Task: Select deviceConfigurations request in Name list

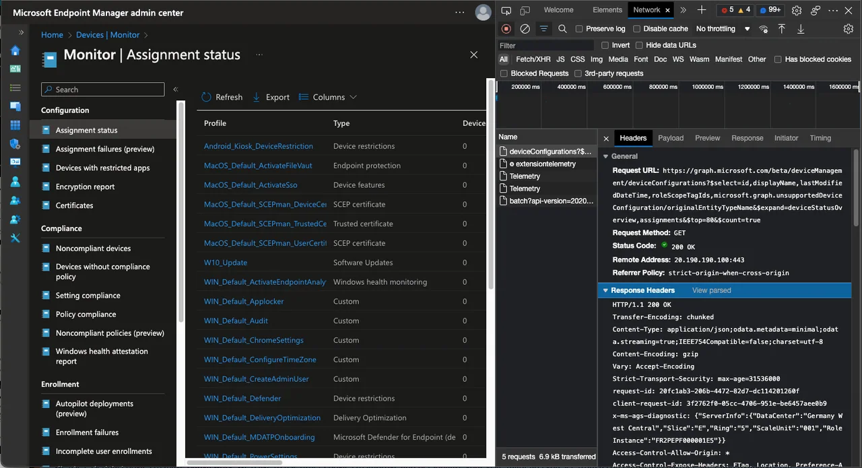Action: click(x=546, y=152)
